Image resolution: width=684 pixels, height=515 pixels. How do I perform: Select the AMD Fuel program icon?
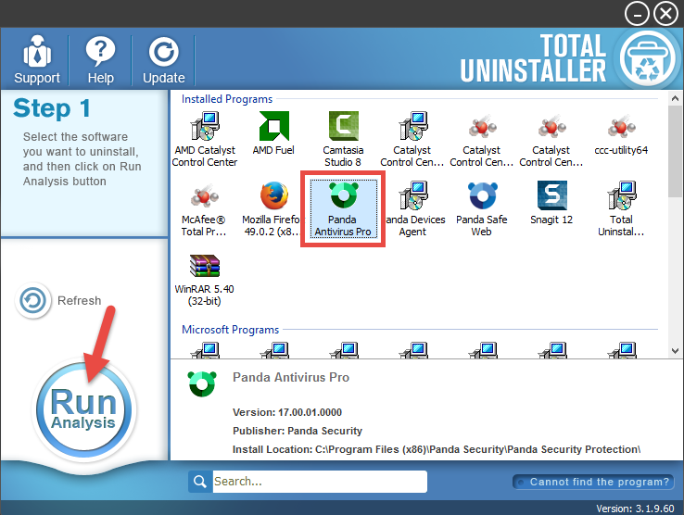(x=273, y=127)
